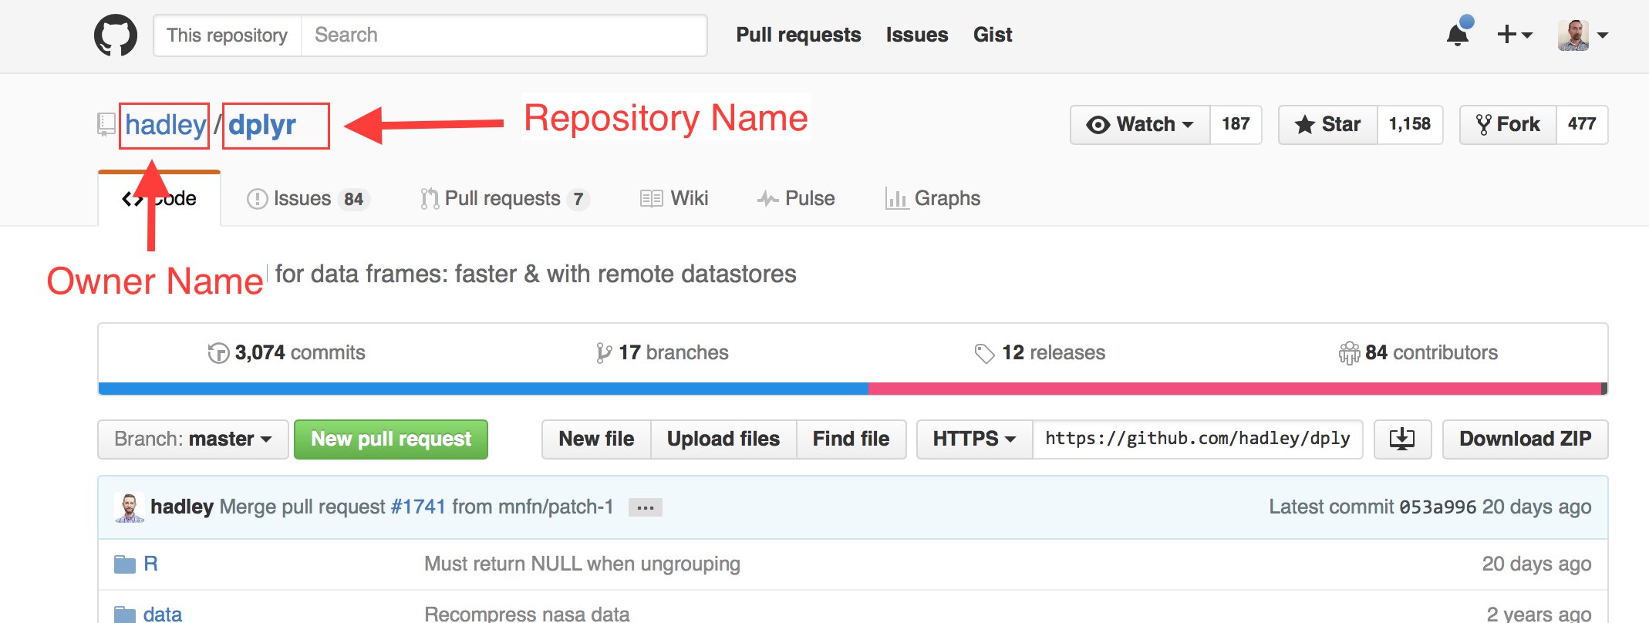Open the HTTPS protocol dropdown
The height and width of the screenshot is (623, 1649).
click(974, 439)
